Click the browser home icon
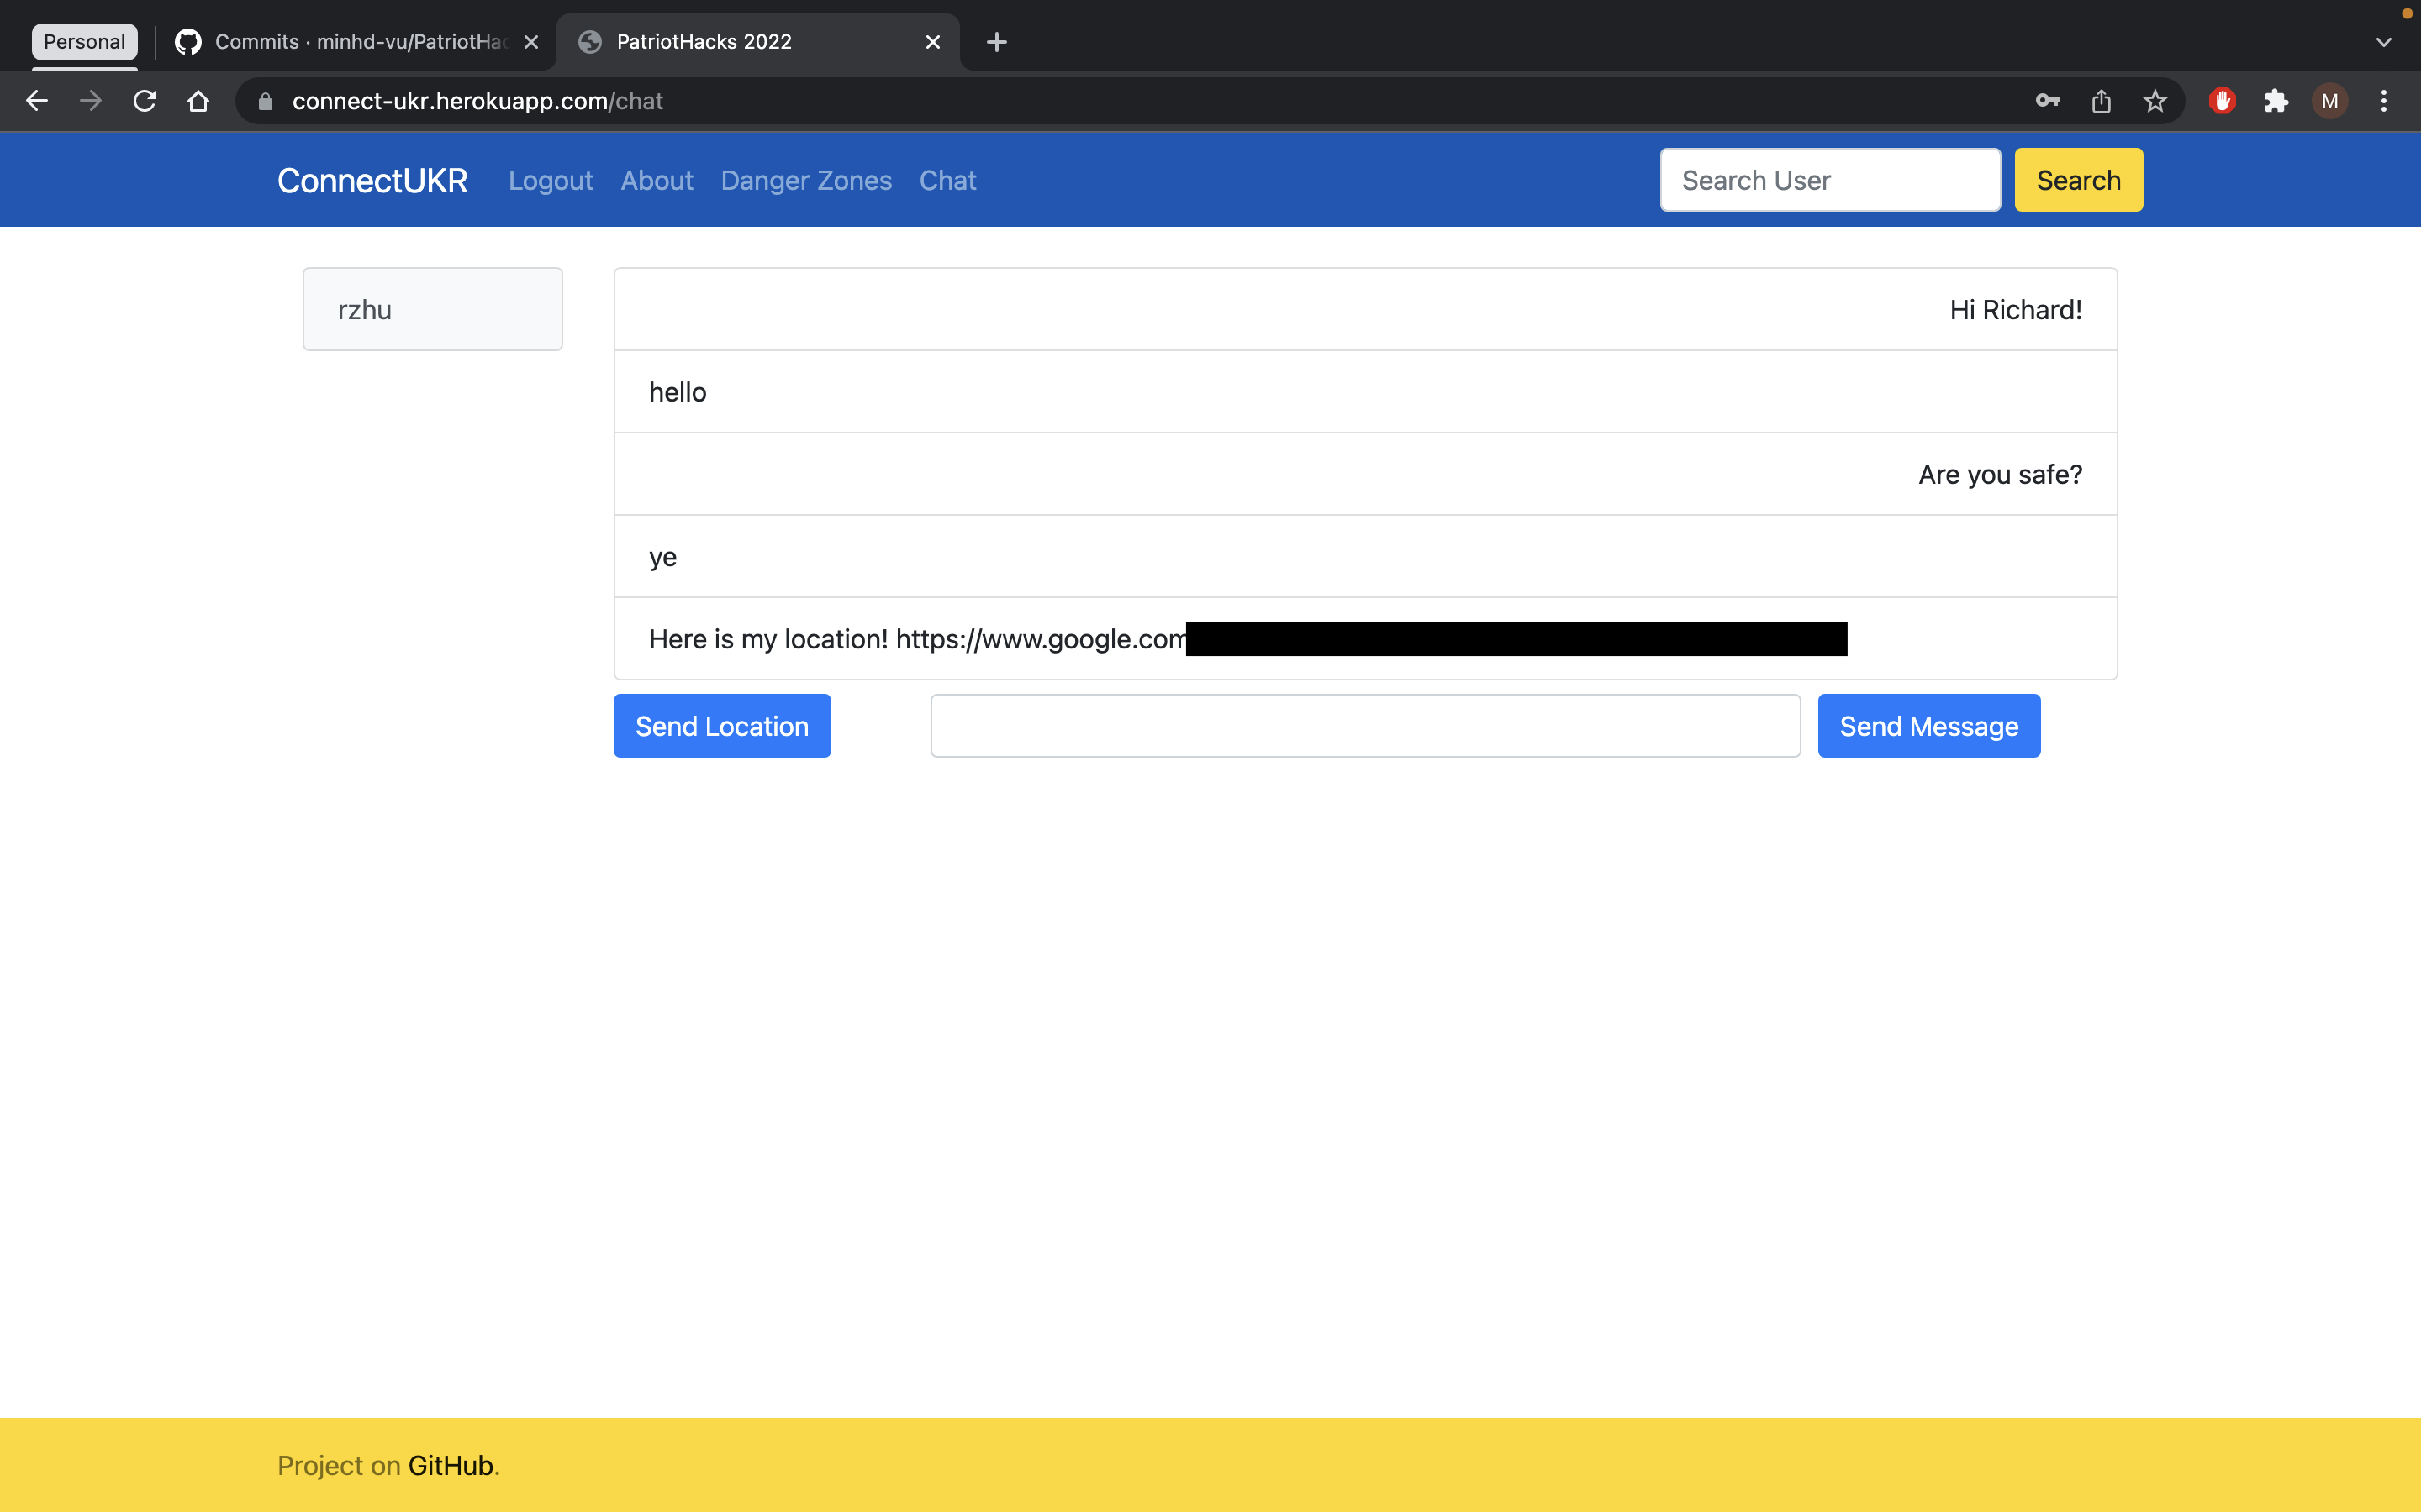This screenshot has width=2421, height=1512. 198,101
